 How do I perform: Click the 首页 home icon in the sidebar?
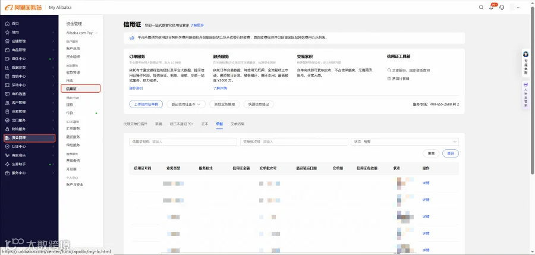pos(7,24)
